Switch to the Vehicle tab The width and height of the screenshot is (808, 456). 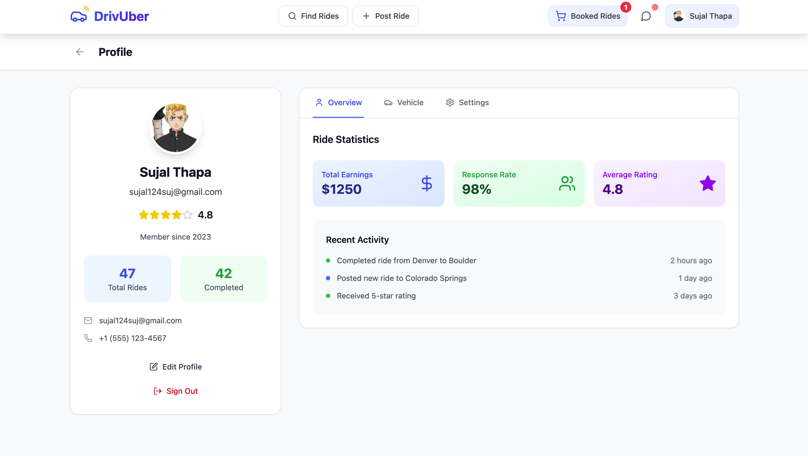pos(404,103)
